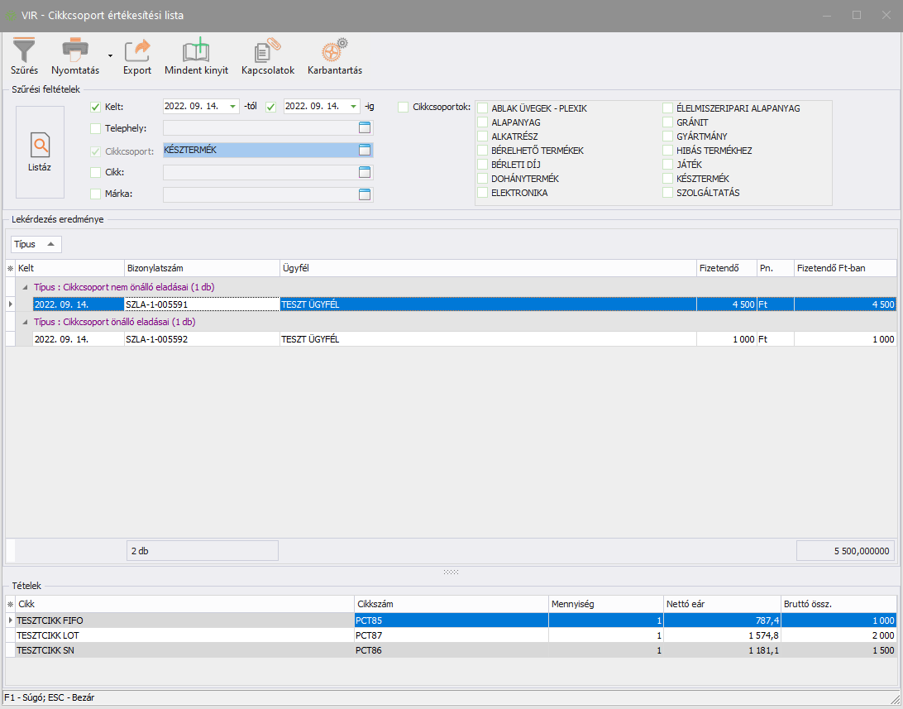This screenshot has height=709, width=903.
Task: Check the KÉSZTERMÉK group checkbox
Action: coord(667,179)
